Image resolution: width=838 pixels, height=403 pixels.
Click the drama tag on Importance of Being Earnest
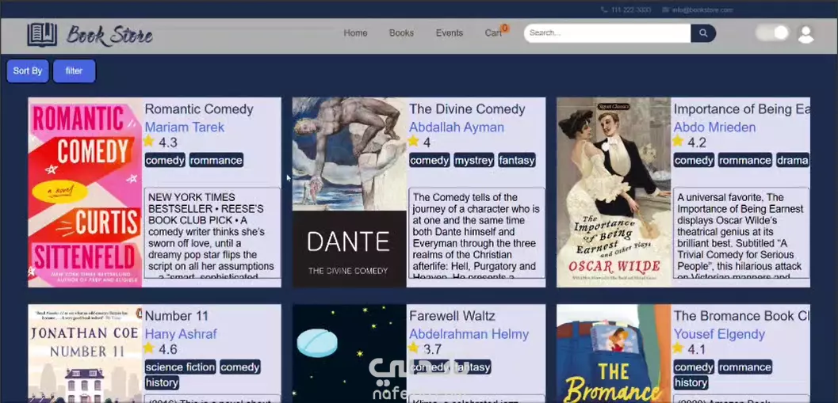click(793, 160)
